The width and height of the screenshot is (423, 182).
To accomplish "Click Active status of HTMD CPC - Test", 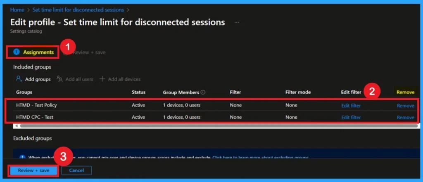I will 138,117.
